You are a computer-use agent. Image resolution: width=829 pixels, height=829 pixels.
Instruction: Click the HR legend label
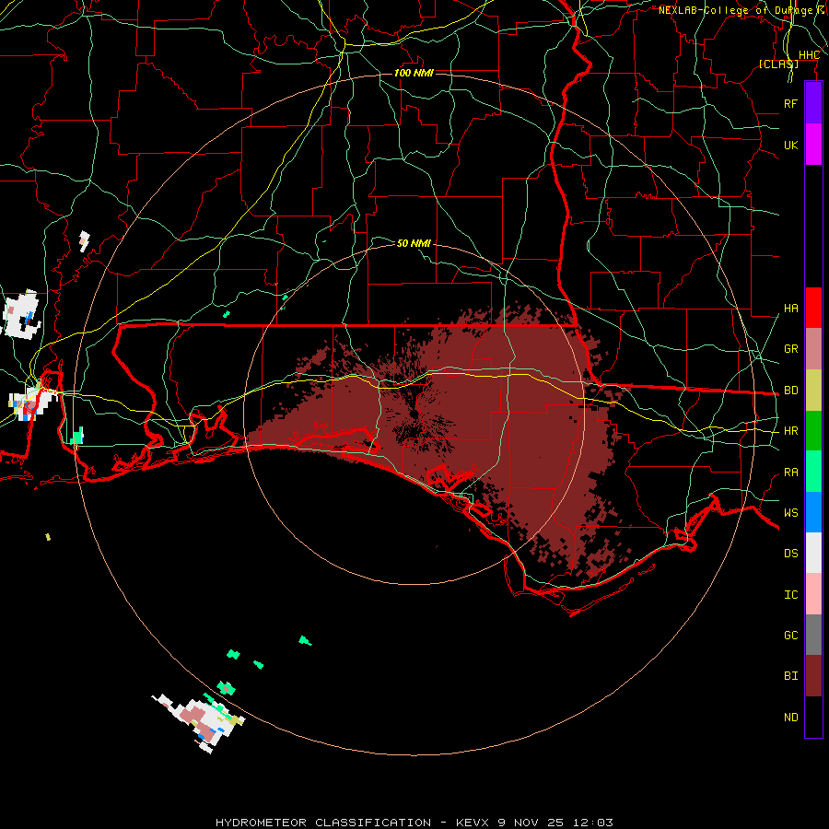coord(790,431)
